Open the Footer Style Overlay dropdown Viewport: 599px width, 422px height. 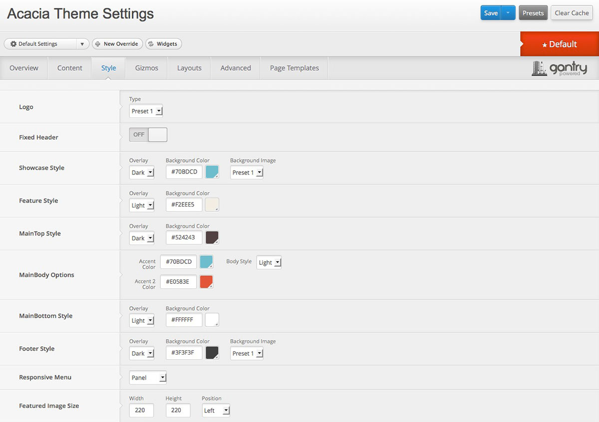[x=142, y=354]
